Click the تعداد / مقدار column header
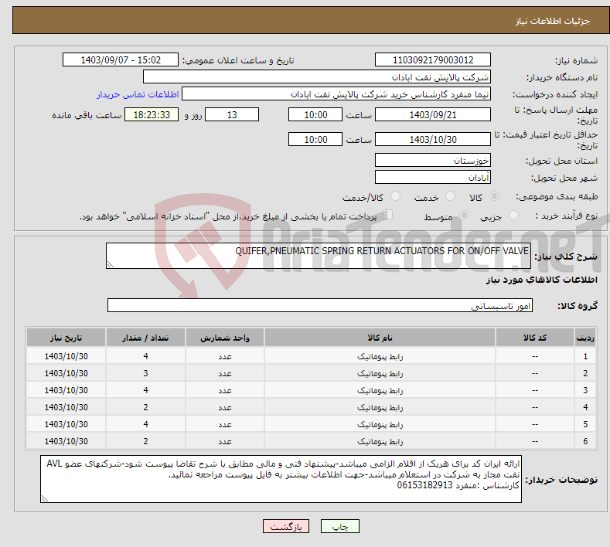This screenshot has height=547, width=610. coord(145,338)
